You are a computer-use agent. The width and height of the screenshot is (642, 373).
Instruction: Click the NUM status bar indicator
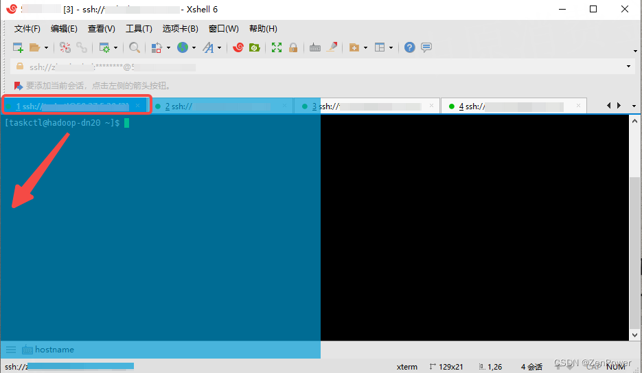(616, 367)
